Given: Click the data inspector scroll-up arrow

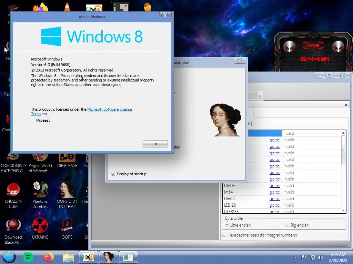Looking at the screenshot, I should [x=343, y=133].
